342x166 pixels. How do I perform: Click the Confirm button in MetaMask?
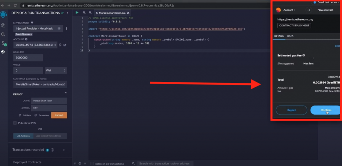325,110
